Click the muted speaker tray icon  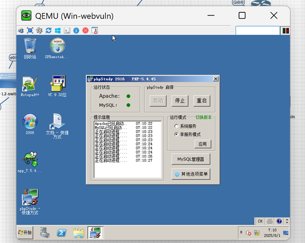pos(248,233)
